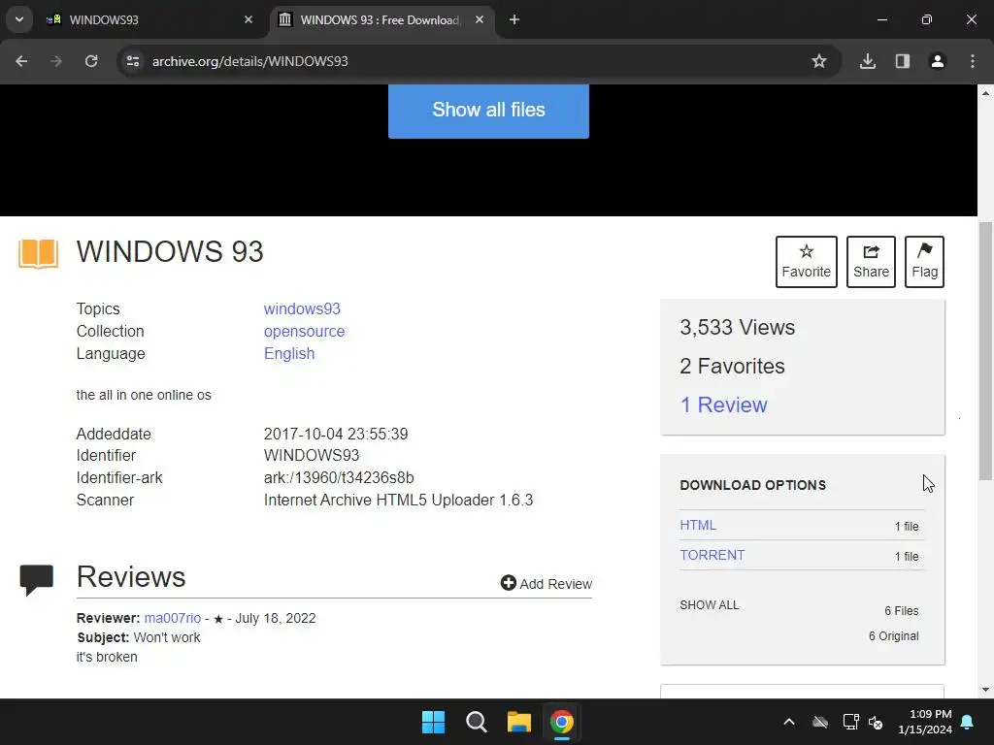Toggle Chrome side panel icon
This screenshot has width=994, height=745.
coord(903,61)
